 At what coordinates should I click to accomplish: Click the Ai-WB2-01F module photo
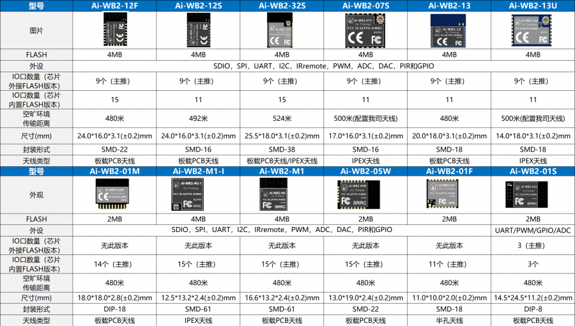(442, 194)
